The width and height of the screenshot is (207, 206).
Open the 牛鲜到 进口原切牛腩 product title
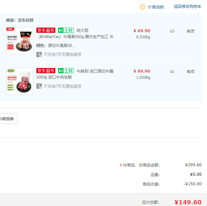(x=75, y=74)
